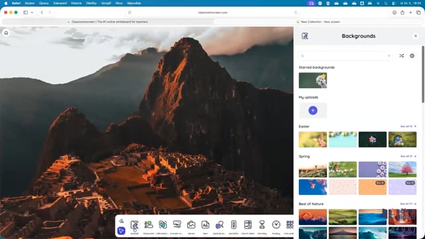425x239 pixels.
Task: Choose the purple daisy pattern Spring background
Action: [373, 169]
